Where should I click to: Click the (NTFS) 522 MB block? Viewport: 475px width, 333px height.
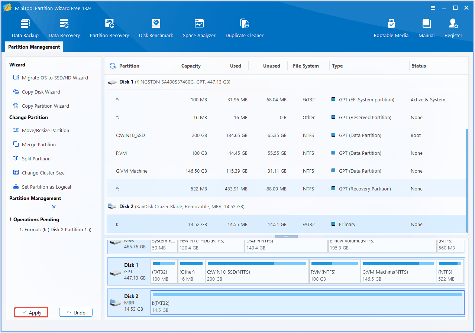(450, 271)
